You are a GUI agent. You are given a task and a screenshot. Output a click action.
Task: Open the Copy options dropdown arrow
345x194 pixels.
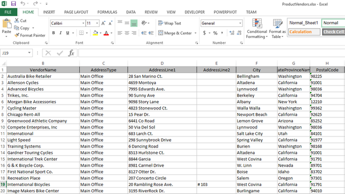[33, 28]
